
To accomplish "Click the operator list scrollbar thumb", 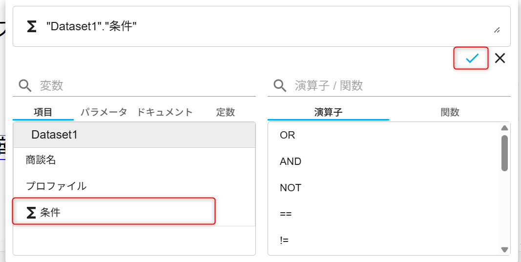I will [504, 153].
